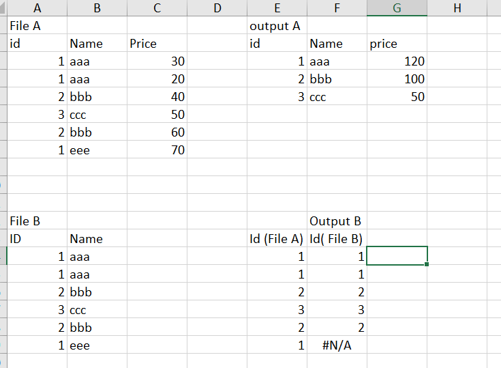Image resolution: width=501 pixels, height=368 pixels.
Task: Click the price cell showing 70
Action: pos(157,150)
